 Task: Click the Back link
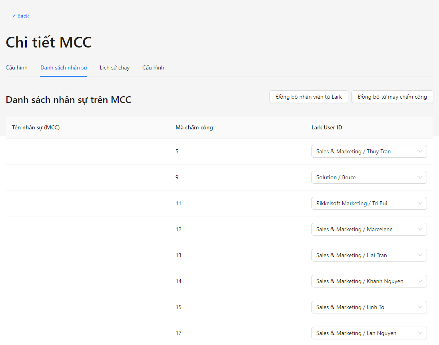click(21, 16)
